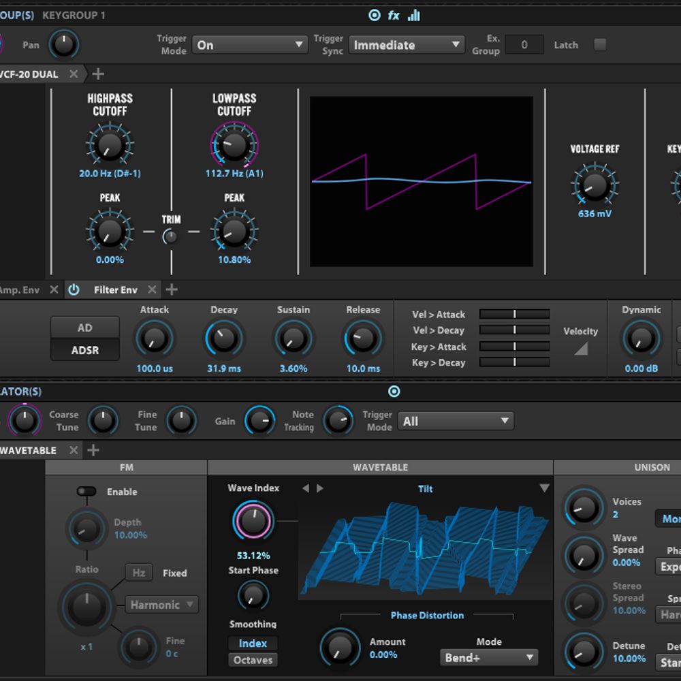Image resolution: width=681 pixels, height=681 pixels.
Task: Click the Coarse Tune knob
Action: pyautogui.click(x=103, y=420)
